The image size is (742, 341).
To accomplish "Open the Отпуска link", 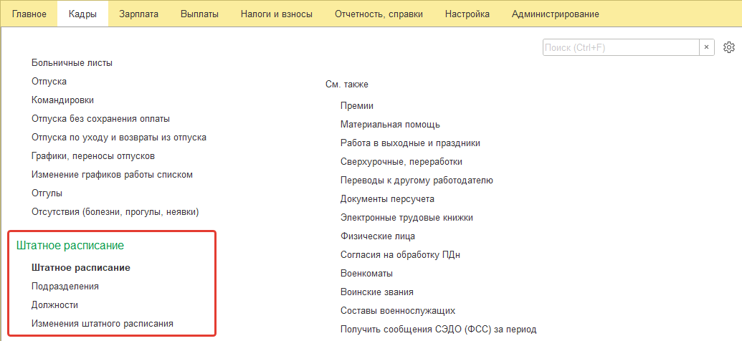I will click(x=49, y=82).
